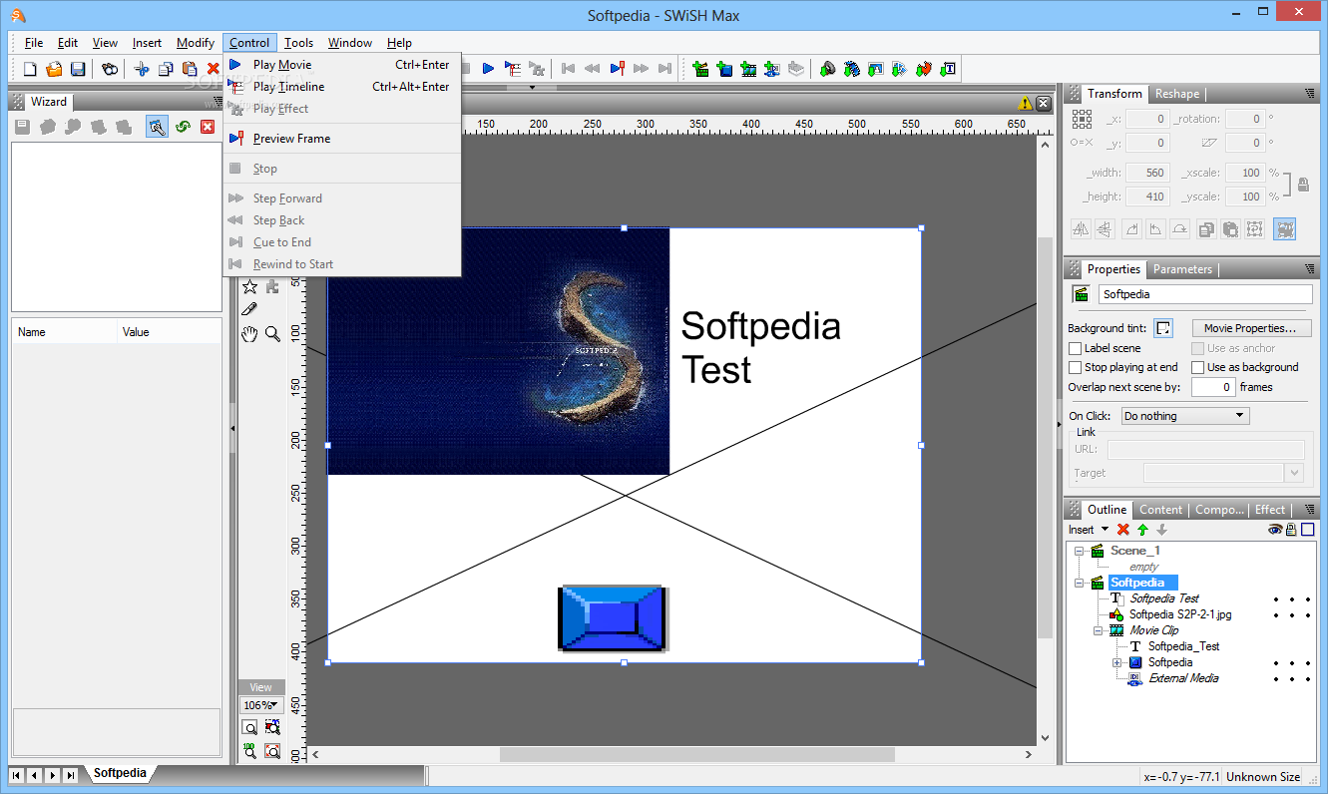Viewport: 1328px width, 794px height.
Task: Toggle the eye visibility icon in Outline header
Action: (1275, 530)
